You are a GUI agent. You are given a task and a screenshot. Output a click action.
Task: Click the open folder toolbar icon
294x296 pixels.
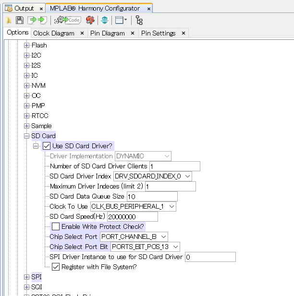point(9,20)
